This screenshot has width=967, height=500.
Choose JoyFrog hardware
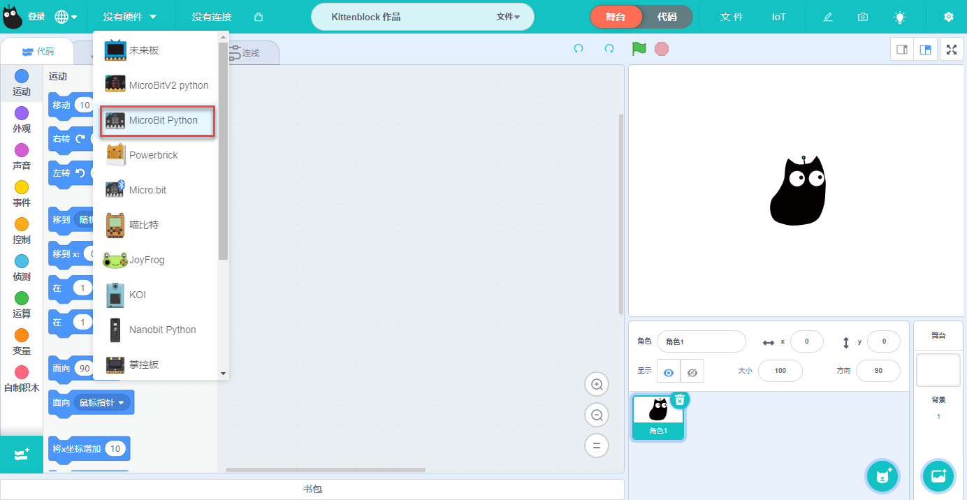pyautogui.click(x=156, y=260)
